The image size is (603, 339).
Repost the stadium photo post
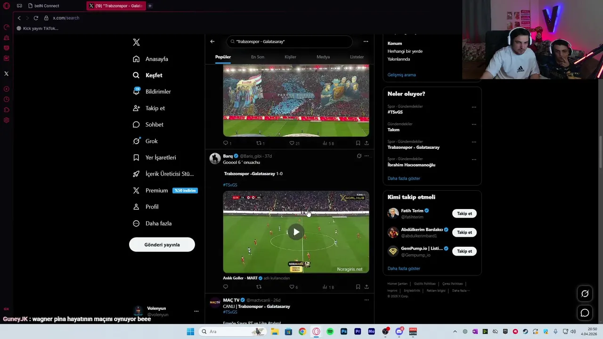(259, 143)
